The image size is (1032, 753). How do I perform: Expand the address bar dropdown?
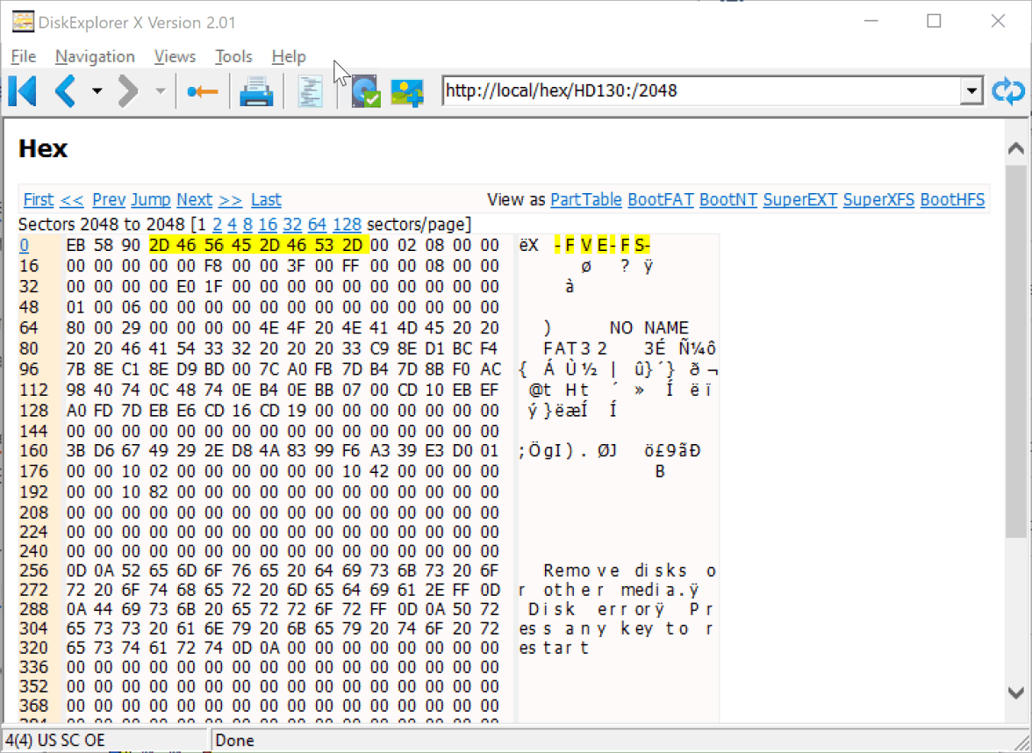click(971, 90)
